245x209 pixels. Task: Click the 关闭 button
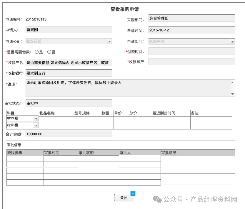[124, 198]
